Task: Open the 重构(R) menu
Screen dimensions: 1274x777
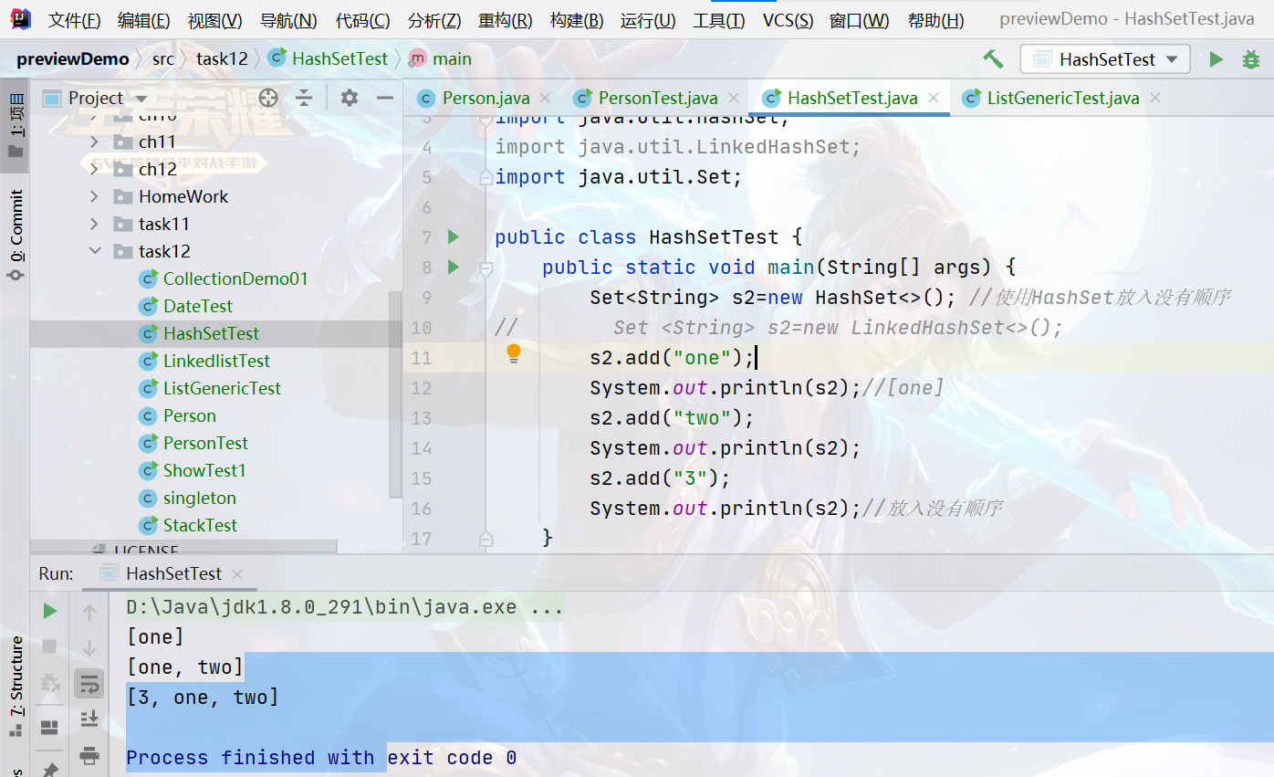Action: pos(506,20)
